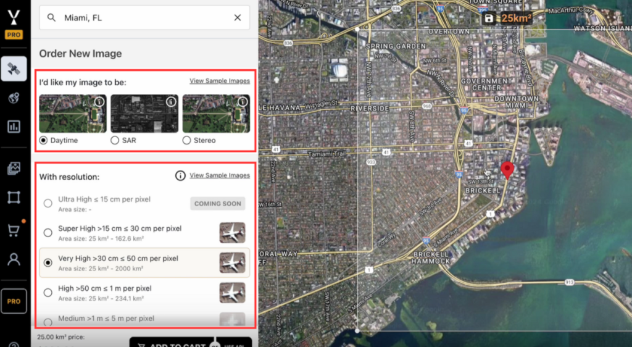Screen dimensions: 632x347
Task: Click the info icon beside resolution heading
Action: pyautogui.click(x=180, y=176)
